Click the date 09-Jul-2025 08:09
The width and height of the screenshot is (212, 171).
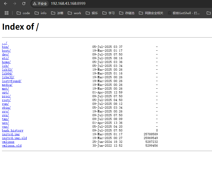coord(107,119)
